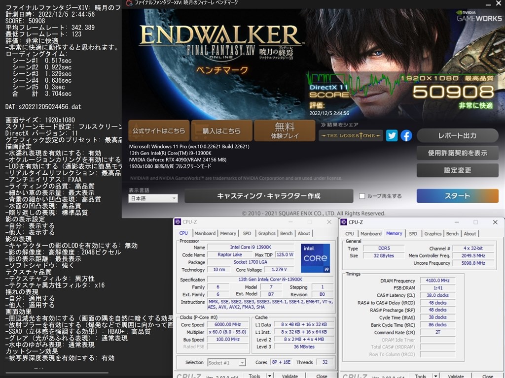Click the memory Size value 32 GBytes

point(384,255)
